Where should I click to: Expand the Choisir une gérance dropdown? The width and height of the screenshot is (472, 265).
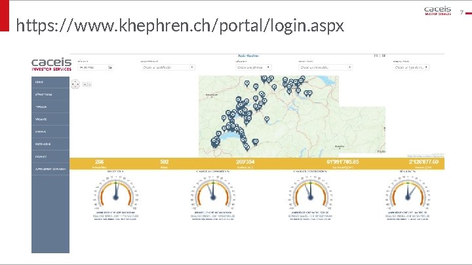pos(254,67)
